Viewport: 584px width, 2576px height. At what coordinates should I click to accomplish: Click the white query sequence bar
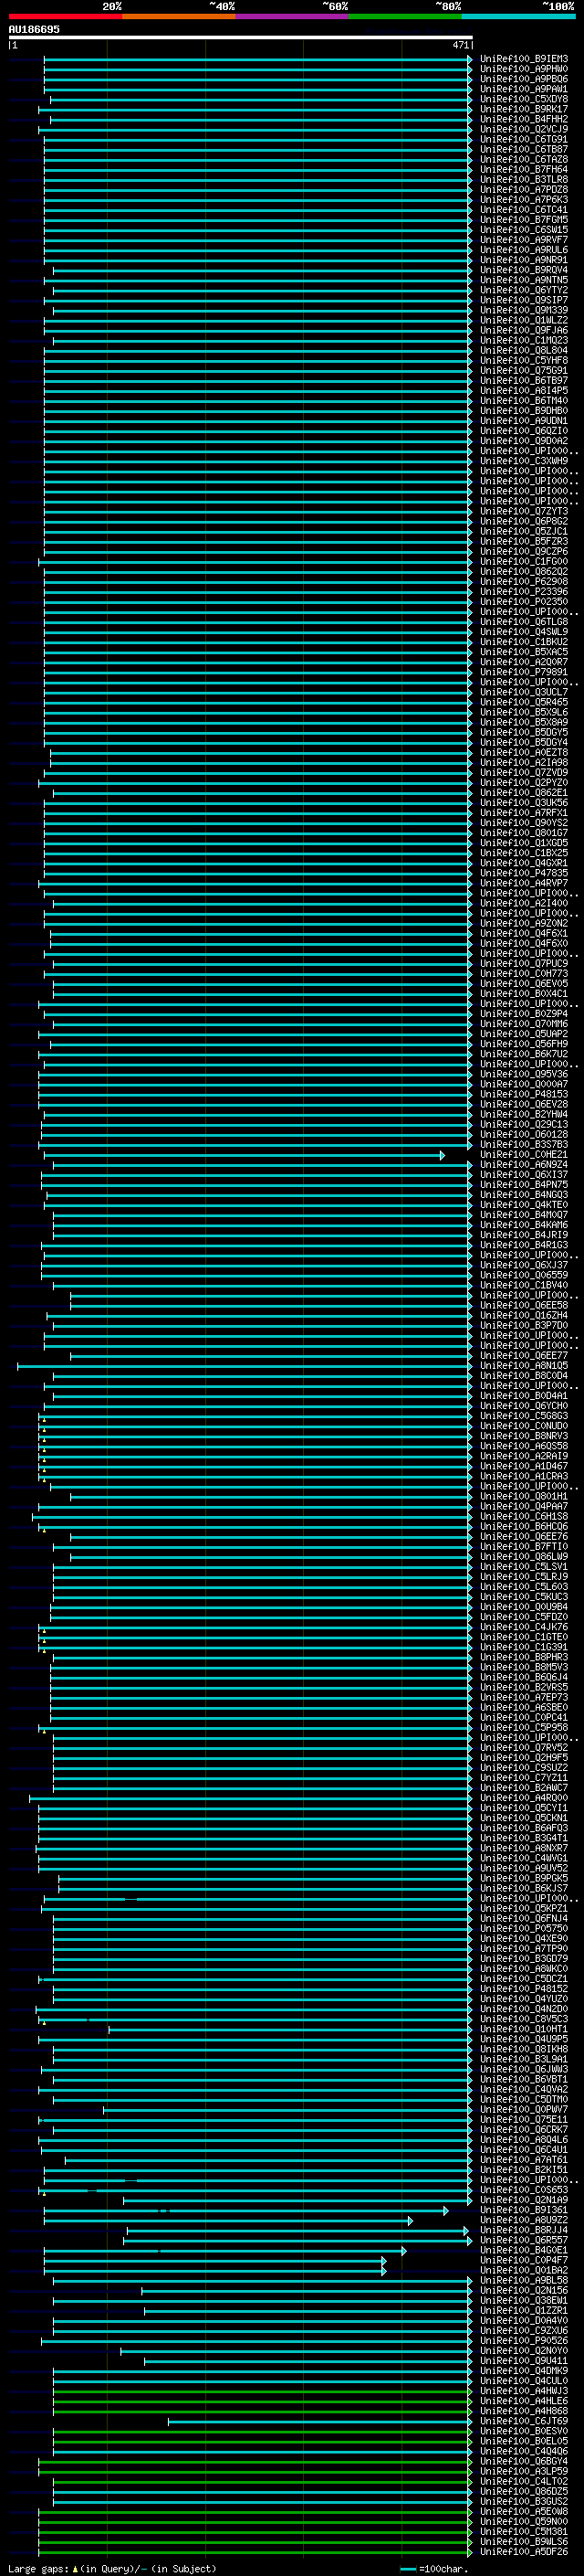(240, 38)
